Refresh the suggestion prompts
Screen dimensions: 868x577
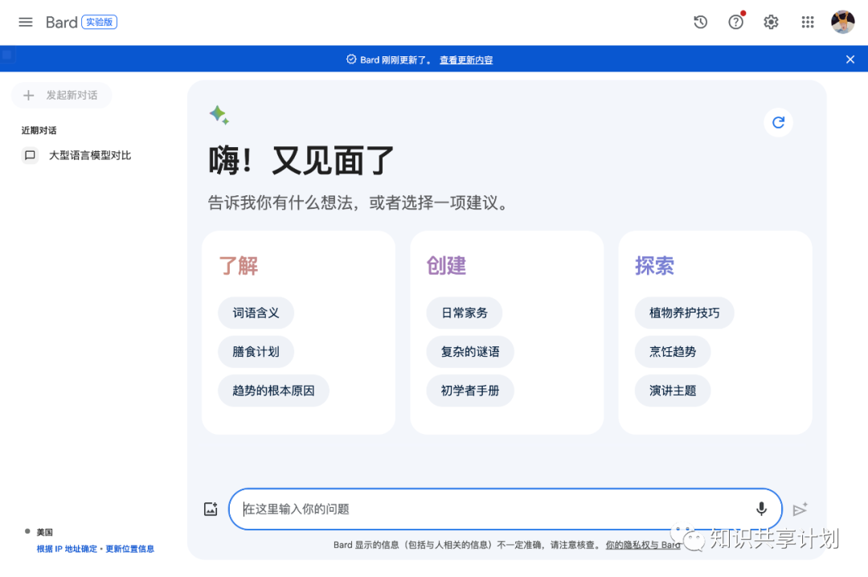click(x=777, y=122)
